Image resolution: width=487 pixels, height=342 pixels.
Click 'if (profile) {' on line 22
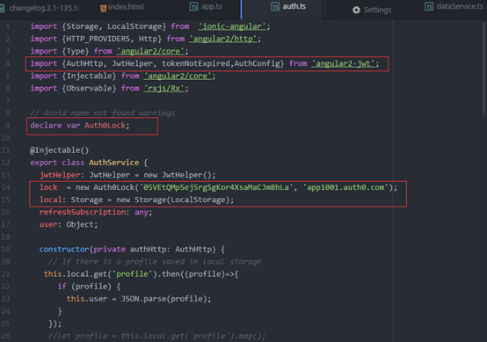tap(89, 287)
